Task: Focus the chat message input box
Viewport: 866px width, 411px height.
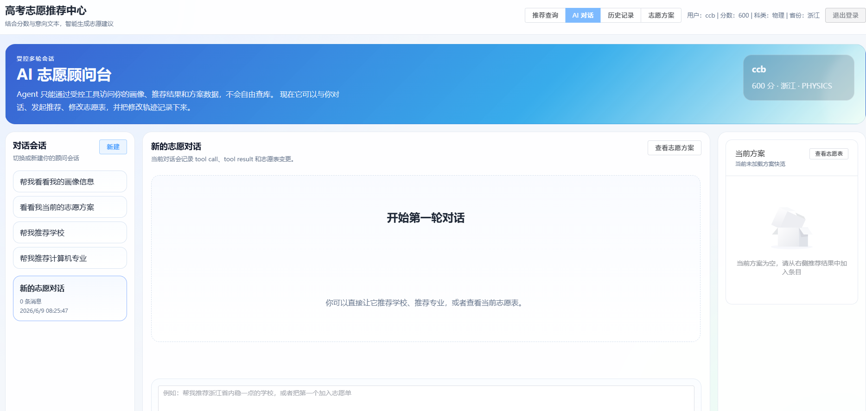Action: point(426,398)
